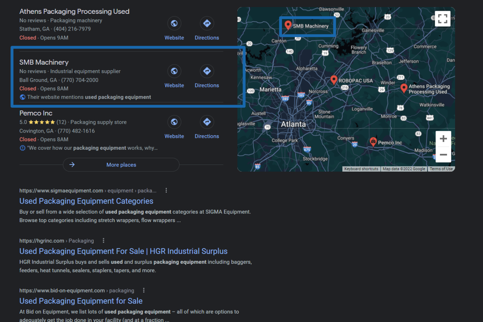The height and width of the screenshot is (322, 483).
Task: Open options menu for sigmaequipment.com result
Action: coord(166,191)
